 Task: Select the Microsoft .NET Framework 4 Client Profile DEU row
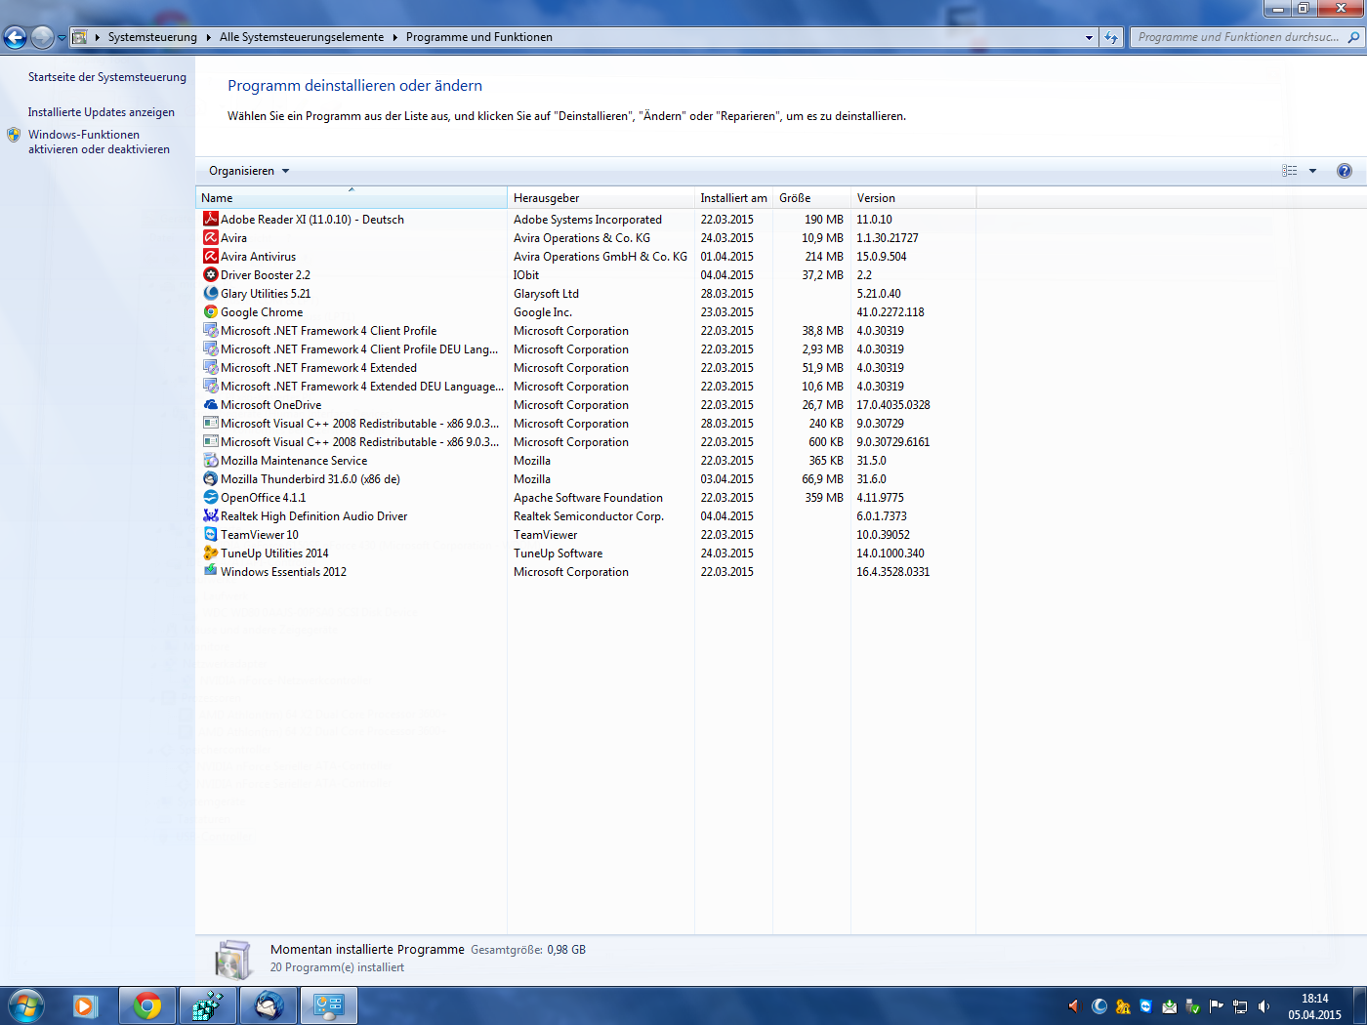tap(586, 348)
